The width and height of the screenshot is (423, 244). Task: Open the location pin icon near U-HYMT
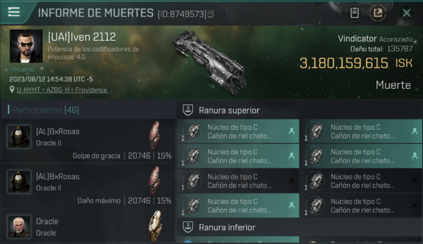pyautogui.click(x=12, y=90)
